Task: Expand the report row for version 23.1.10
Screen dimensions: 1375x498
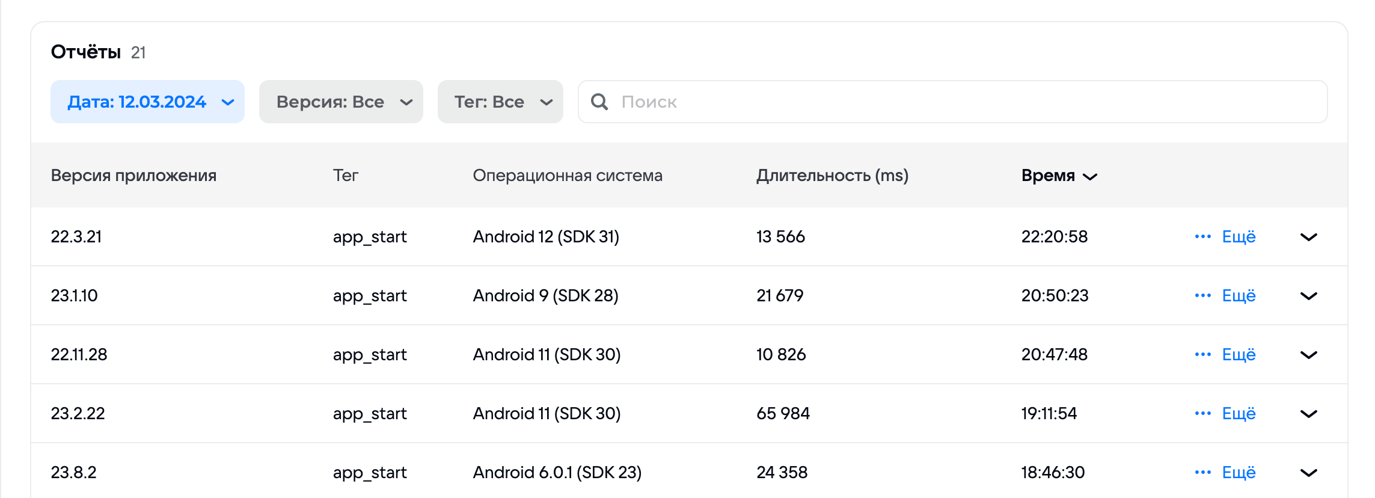Action: coord(1308,296)
